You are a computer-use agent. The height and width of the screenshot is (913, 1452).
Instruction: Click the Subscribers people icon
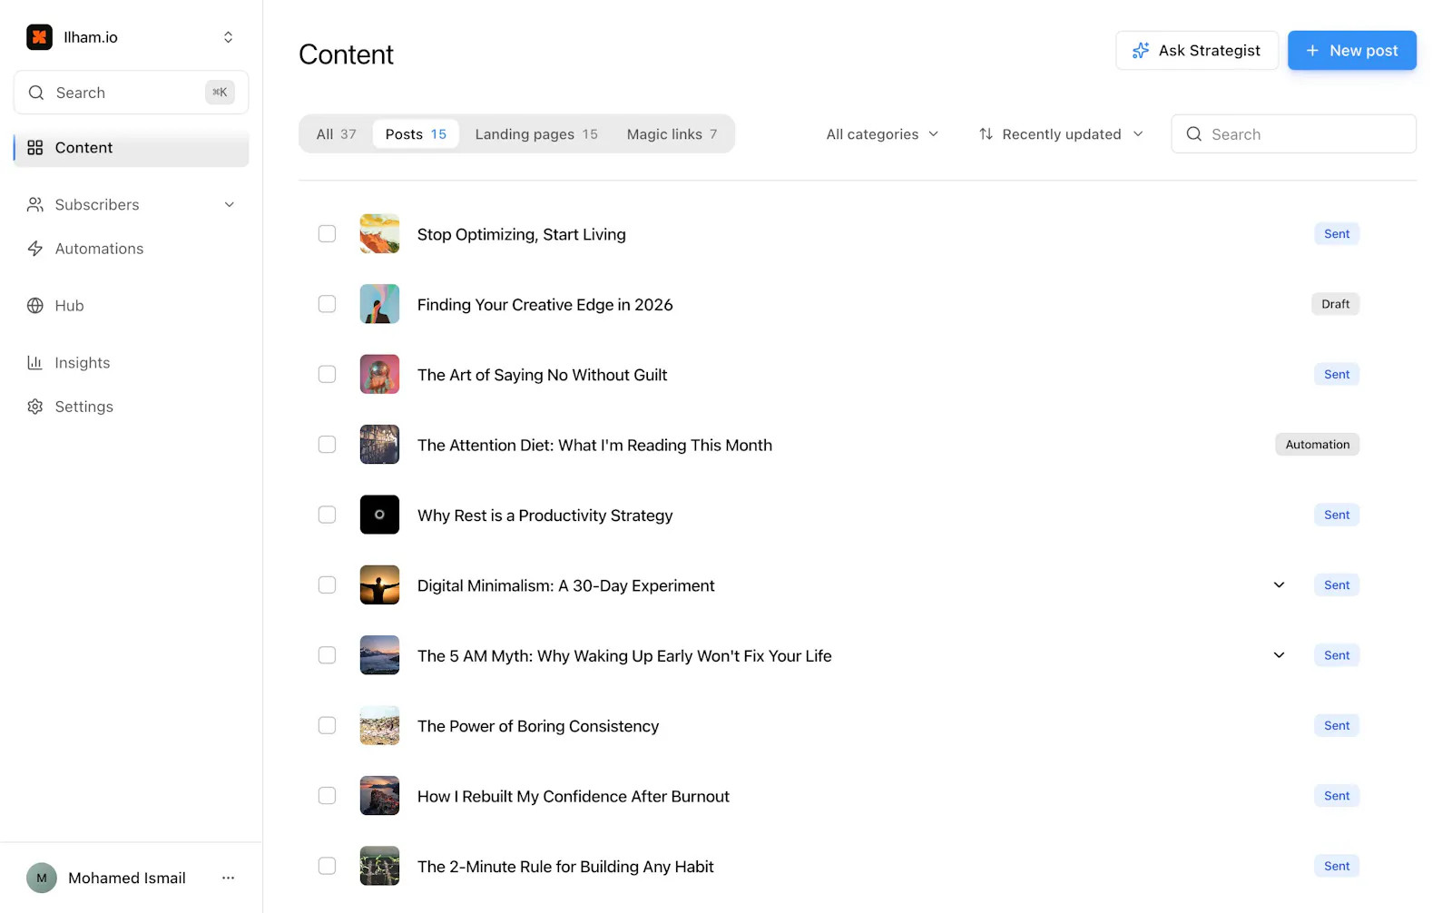pos(35,205)
